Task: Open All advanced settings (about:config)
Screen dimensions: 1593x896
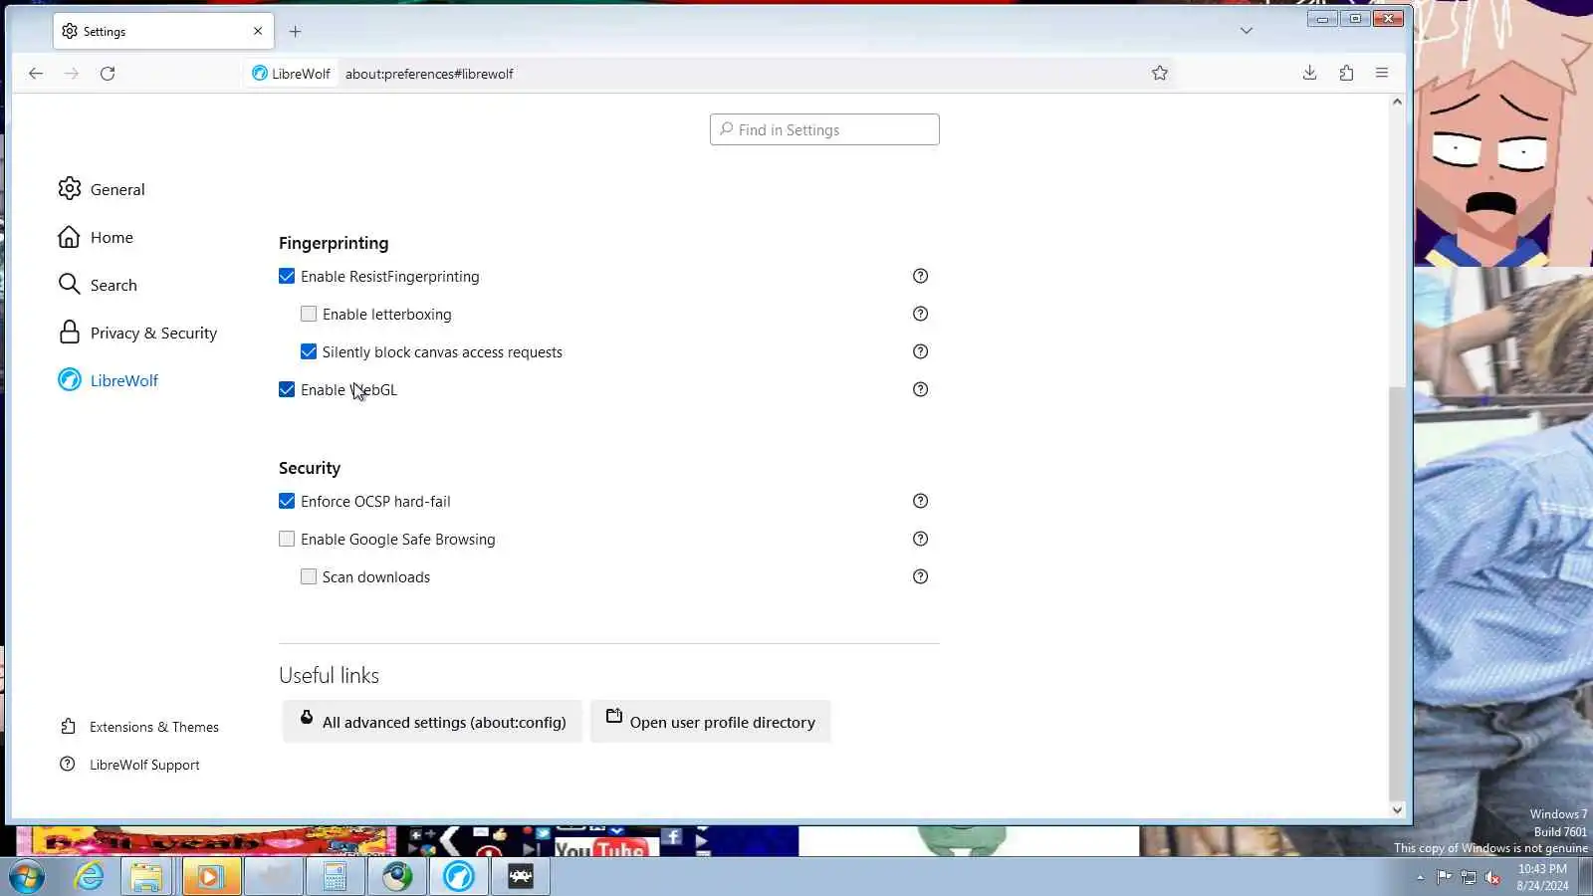Action: [x=432, y=722]
